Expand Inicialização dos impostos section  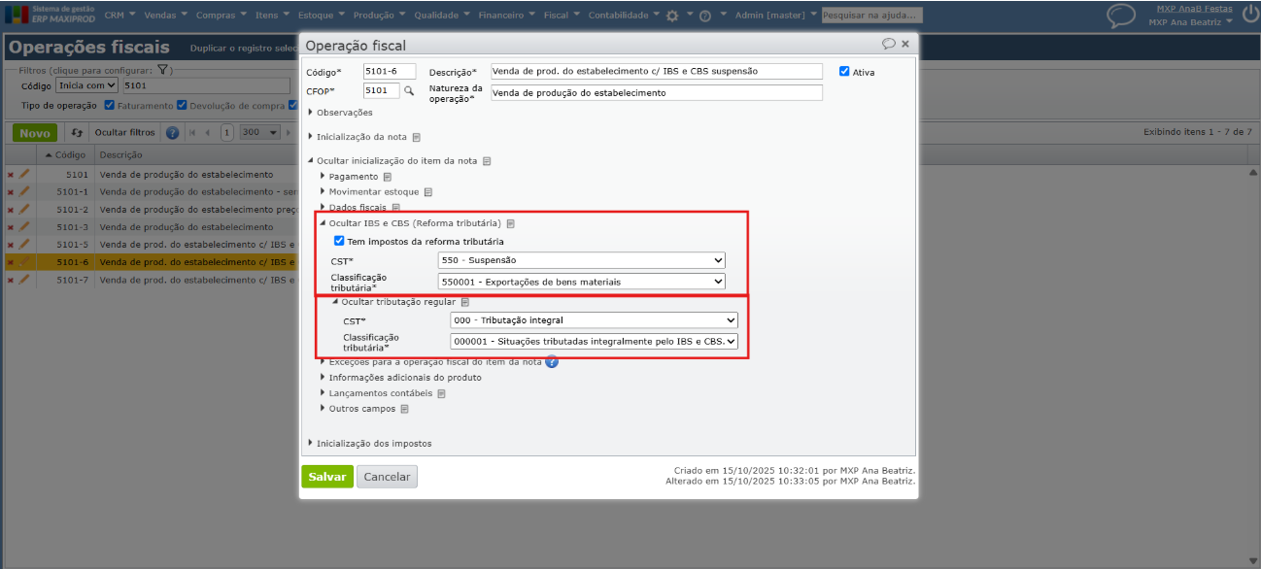[369, 444]
